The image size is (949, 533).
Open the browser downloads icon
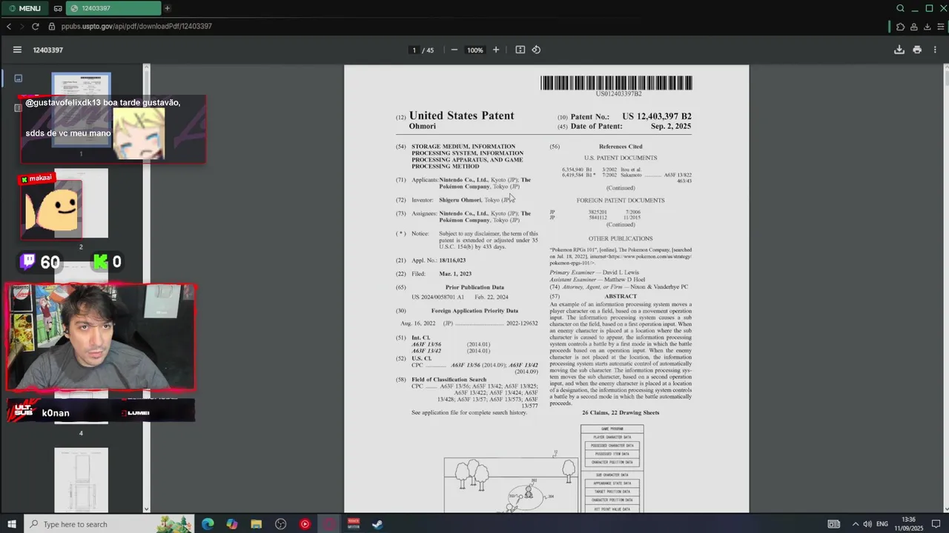click(x=927, y=27)
